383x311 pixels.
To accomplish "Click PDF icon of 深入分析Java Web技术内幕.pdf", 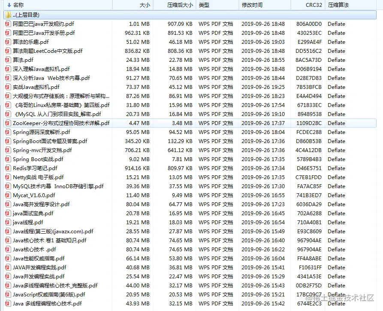I will (x=8, y=78).
